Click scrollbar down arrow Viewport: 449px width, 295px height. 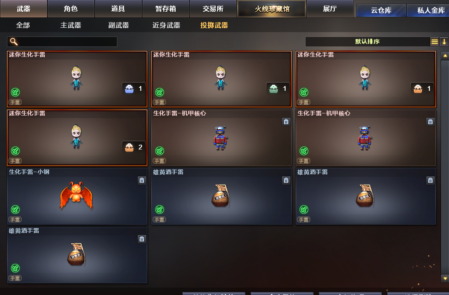pyautogui.click(x=445, y=278)
